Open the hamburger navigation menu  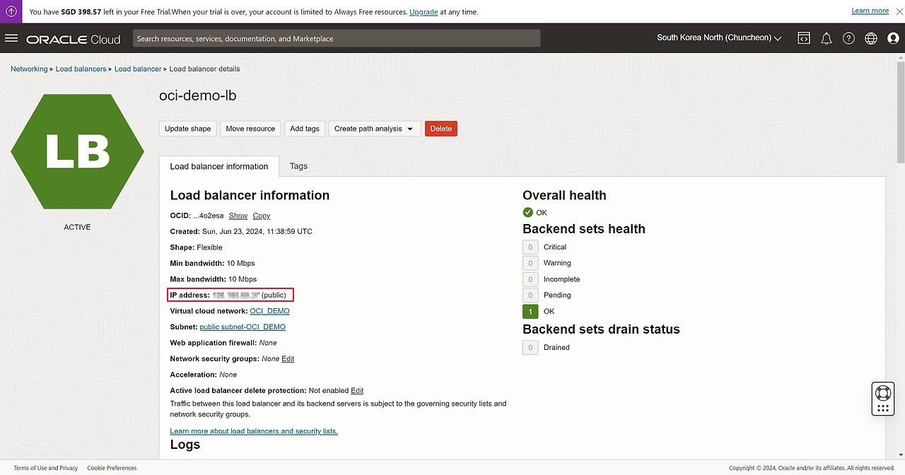click(11, 38)
